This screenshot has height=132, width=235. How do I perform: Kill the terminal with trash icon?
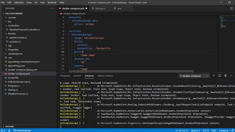pyautogui.click(x=225, y=76)
